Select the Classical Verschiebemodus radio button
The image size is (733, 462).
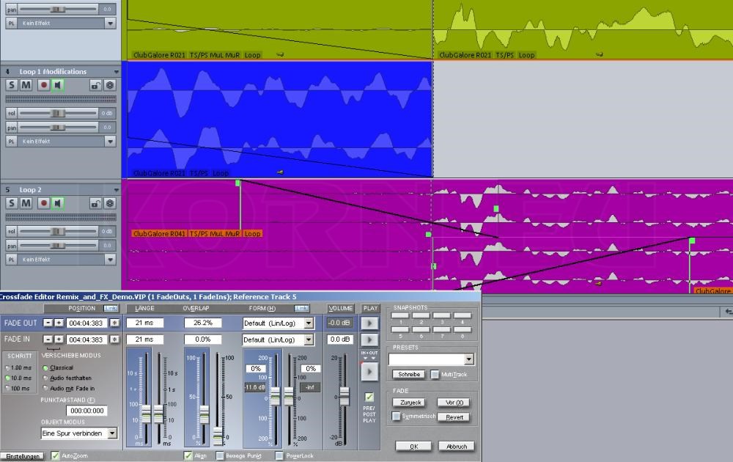[x=45, y=367]
